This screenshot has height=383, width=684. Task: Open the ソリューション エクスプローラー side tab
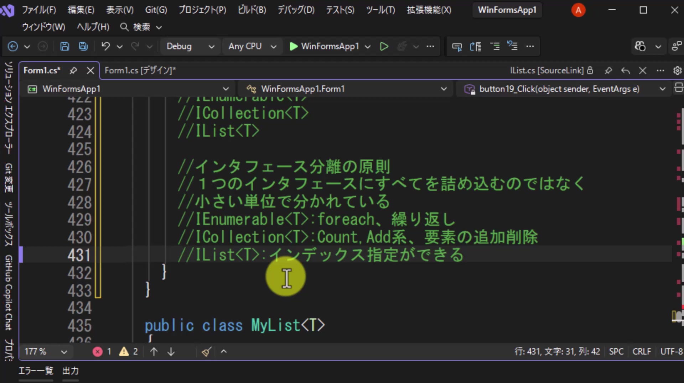(x=9, y=107)
